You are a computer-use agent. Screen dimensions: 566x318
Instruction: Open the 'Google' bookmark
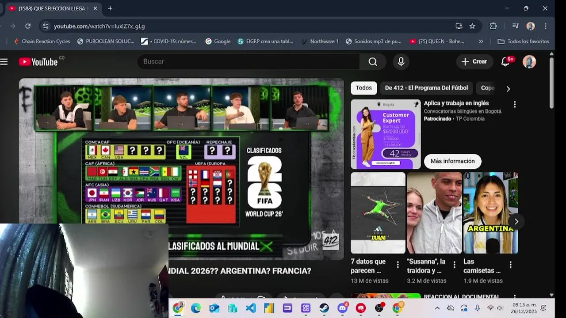click(x=218, y=42)
